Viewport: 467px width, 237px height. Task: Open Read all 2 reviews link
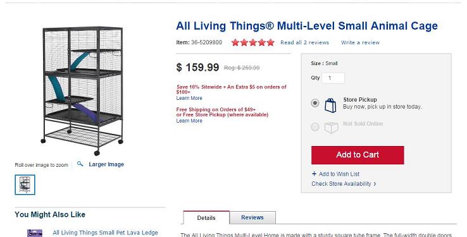tap(304, 42)
